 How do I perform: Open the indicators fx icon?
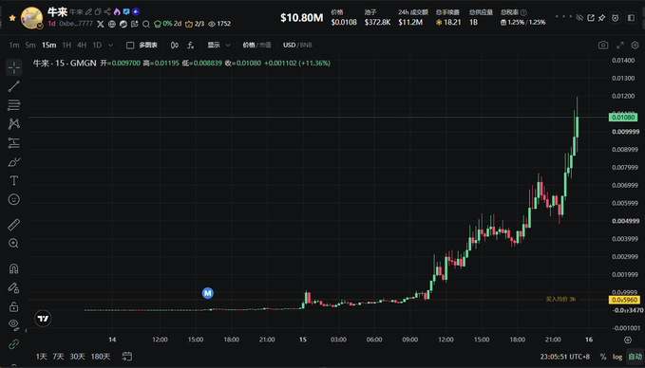pos(190,45)
